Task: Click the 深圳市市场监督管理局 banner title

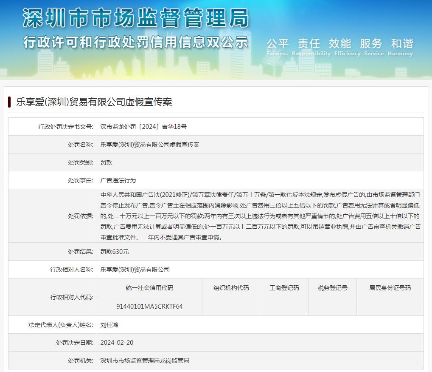Action: (x=135, y=19)
